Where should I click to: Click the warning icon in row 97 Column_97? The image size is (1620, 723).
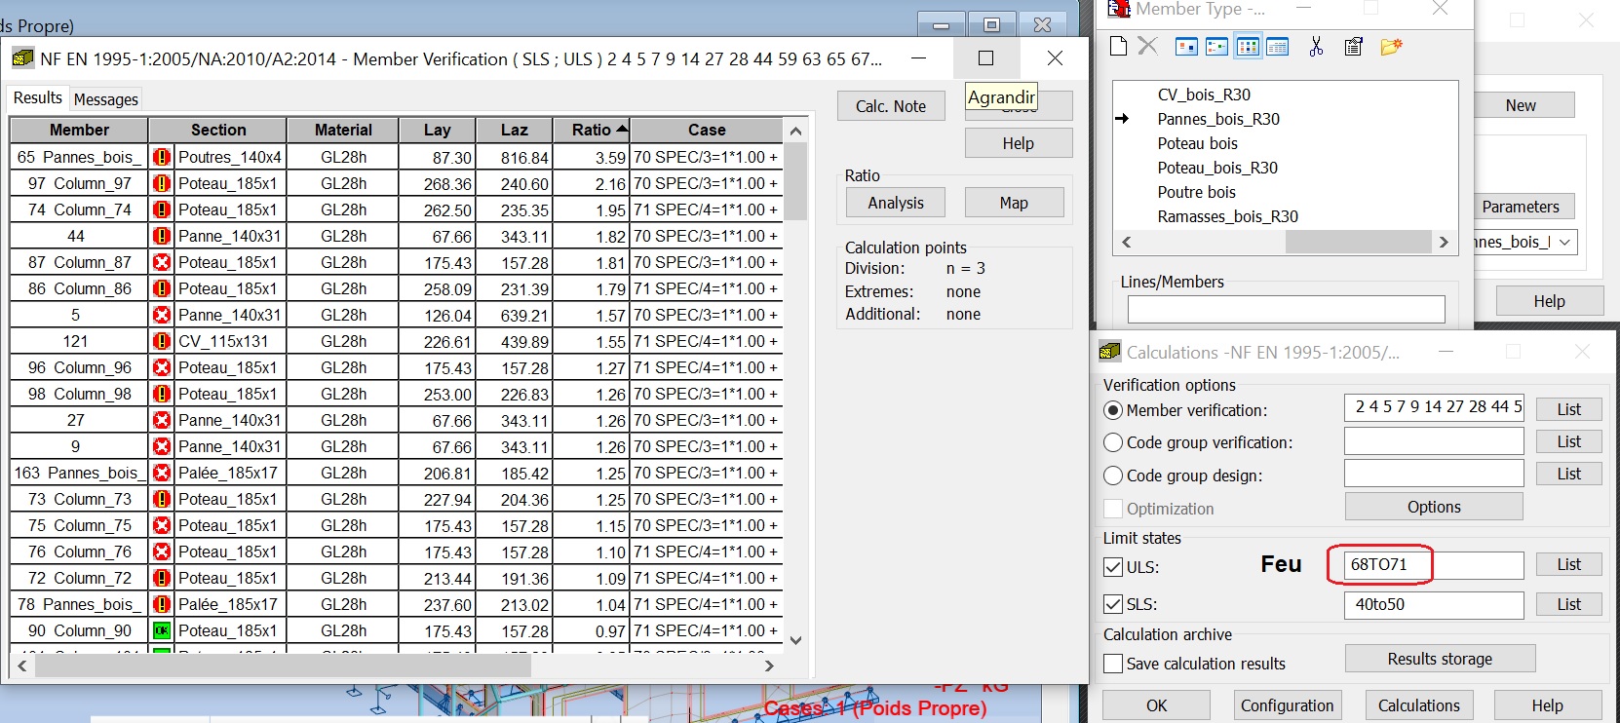(x=162, y=183)
